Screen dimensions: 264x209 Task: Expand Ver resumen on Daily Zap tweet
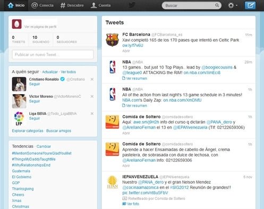click(134, 106)
